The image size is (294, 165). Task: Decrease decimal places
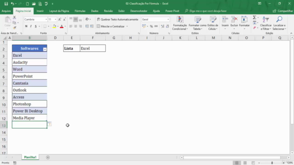coord(167,27)
